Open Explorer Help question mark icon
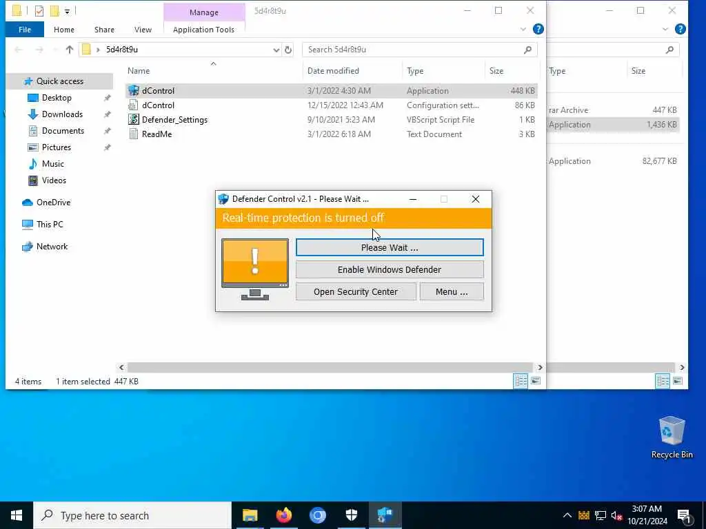Viewport: 706px width, 529px height. click(538, 29)
